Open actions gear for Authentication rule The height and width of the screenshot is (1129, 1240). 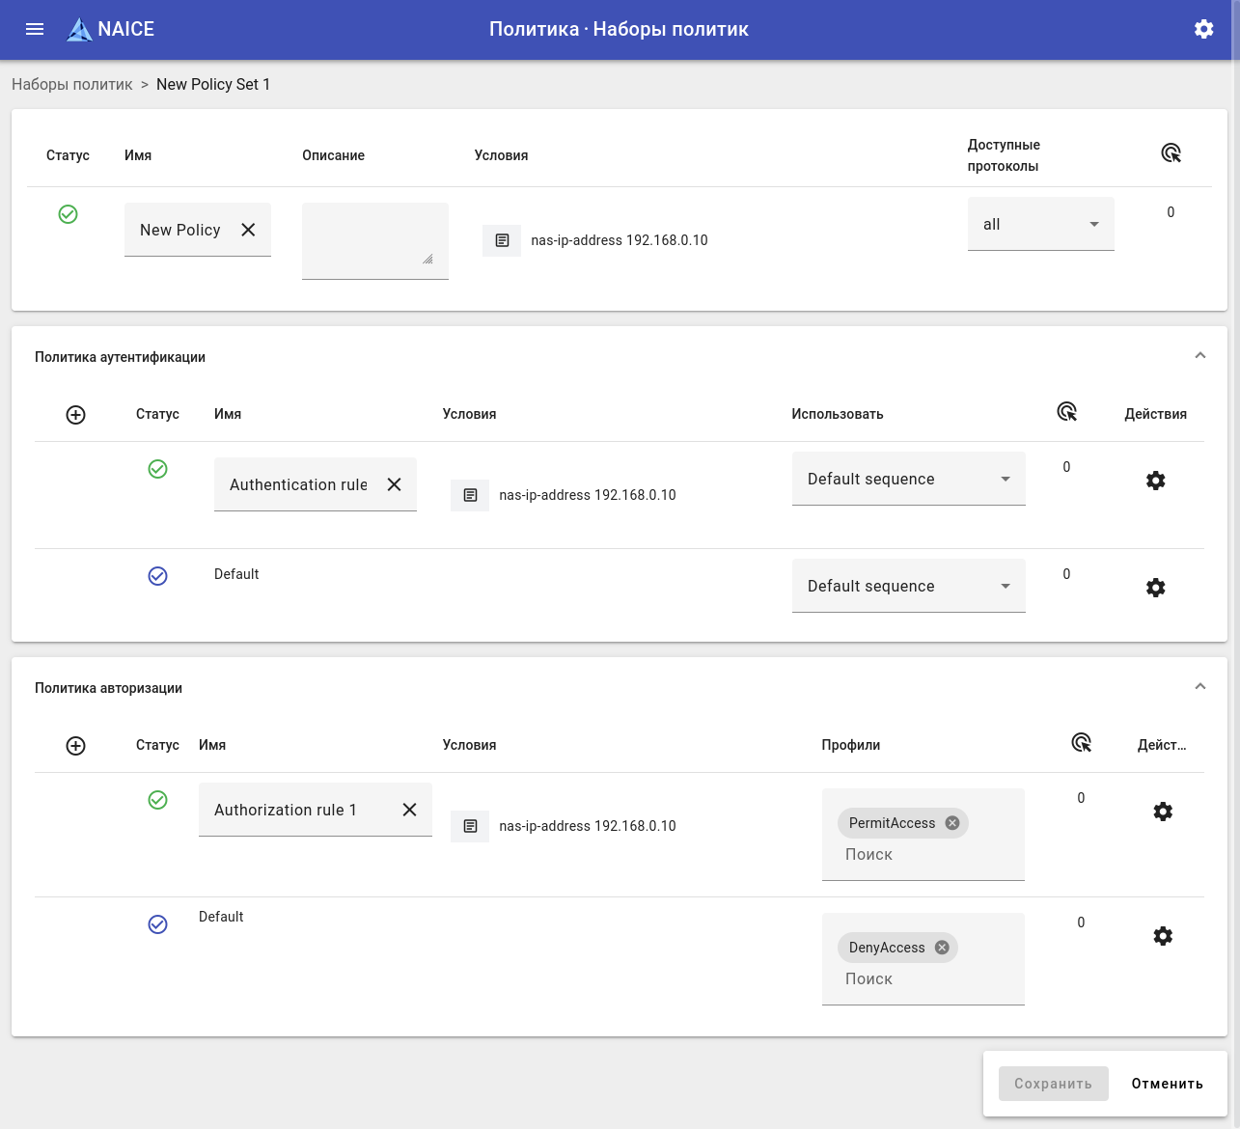click(1155, 481)
